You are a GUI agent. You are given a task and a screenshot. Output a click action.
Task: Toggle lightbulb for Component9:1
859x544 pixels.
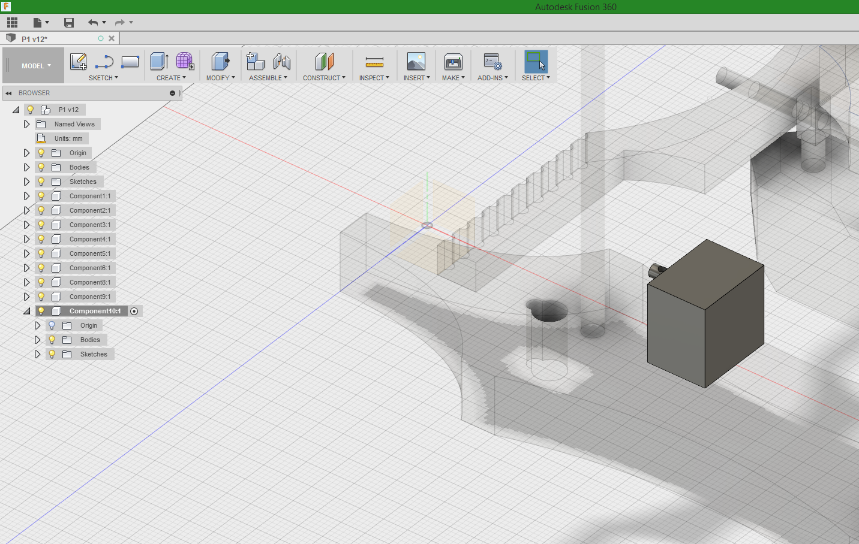tap(41, 297)
